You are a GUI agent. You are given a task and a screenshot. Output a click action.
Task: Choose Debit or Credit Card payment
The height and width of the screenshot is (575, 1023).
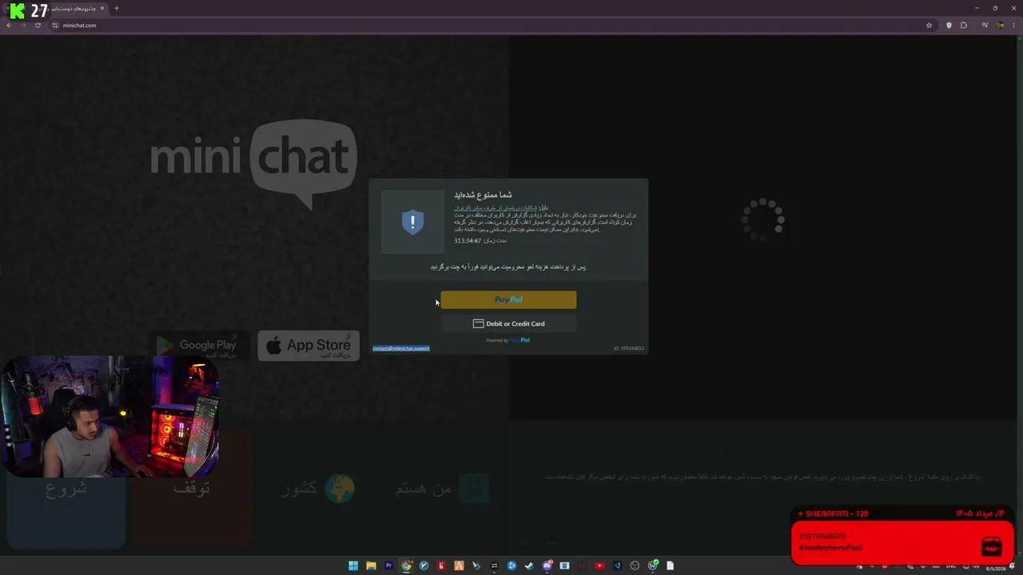click(x=508, y=323)
